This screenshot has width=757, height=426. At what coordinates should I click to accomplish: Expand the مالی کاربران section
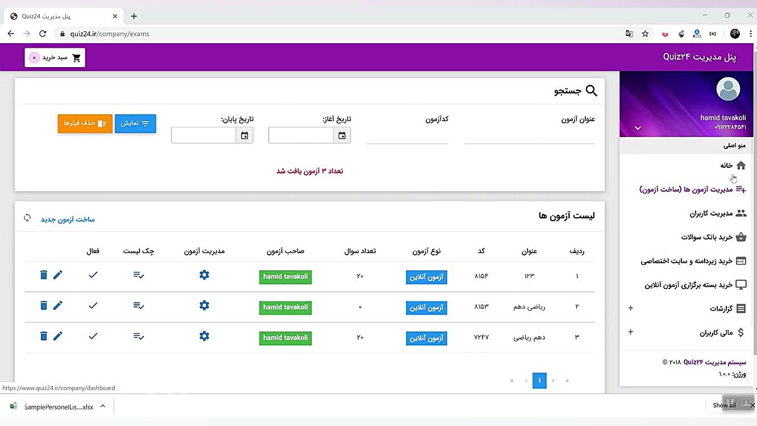pos(630,332)
